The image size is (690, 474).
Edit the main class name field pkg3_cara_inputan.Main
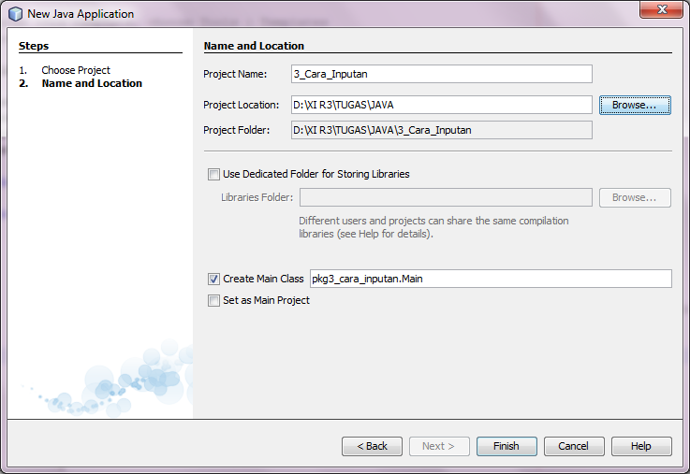pyautogui.click(x=491, y=279)
